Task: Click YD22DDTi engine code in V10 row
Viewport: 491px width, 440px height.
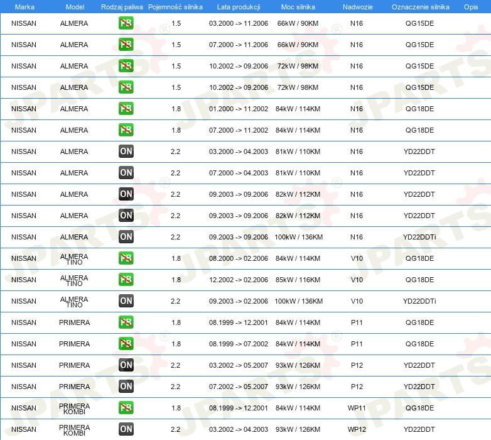Action: [x=419, y=301]
